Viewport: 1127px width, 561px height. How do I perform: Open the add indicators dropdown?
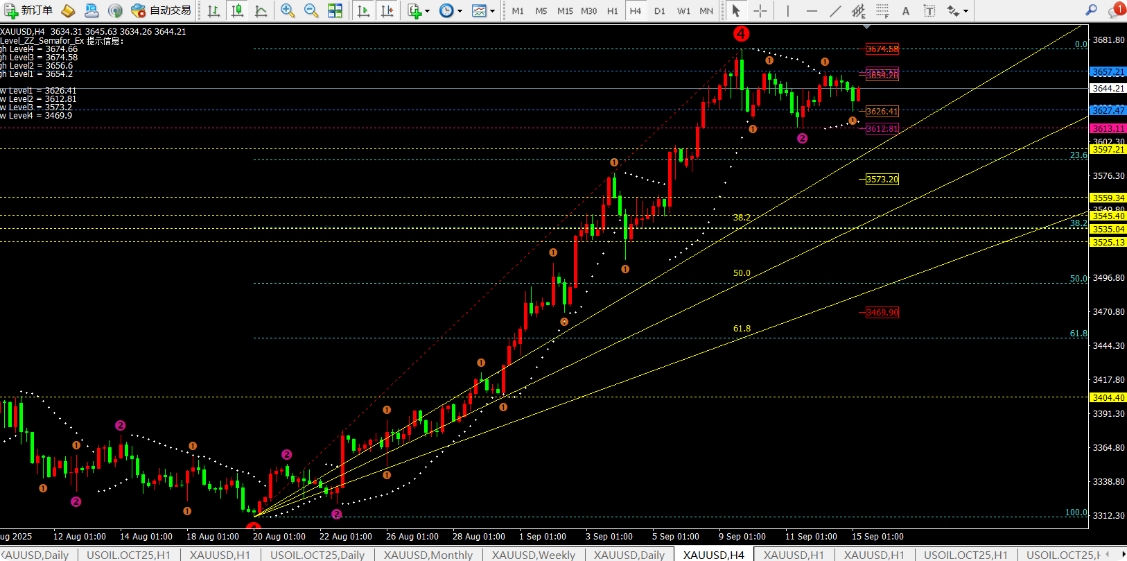tap(418, 10)
